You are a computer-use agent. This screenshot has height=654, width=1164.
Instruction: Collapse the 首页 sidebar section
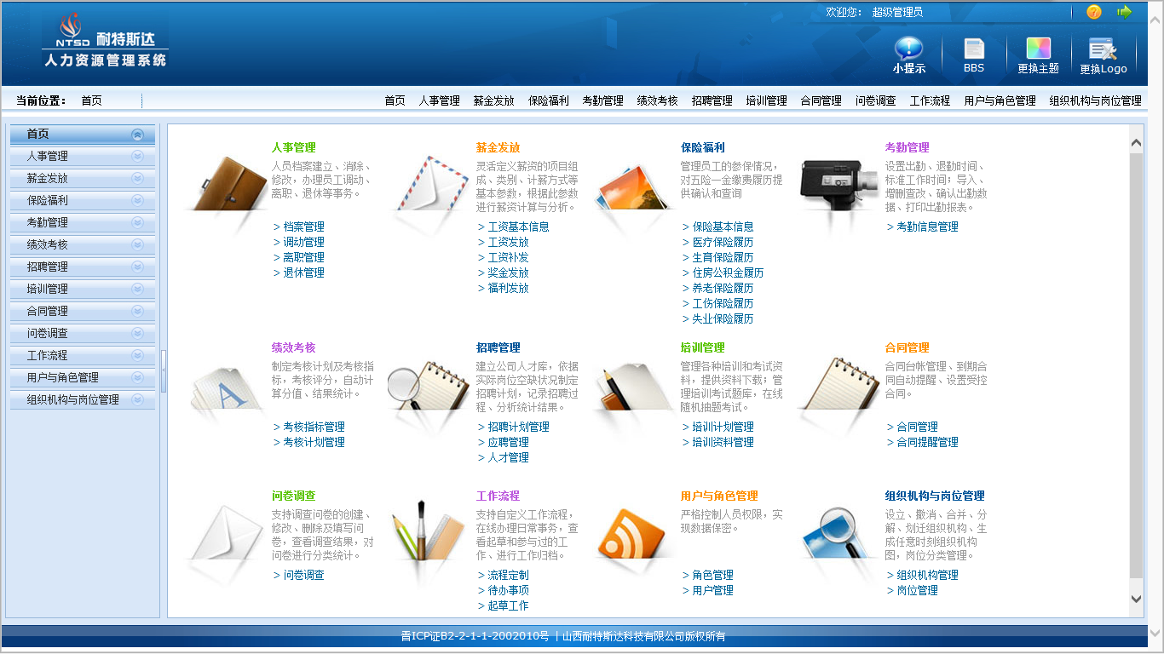[x=137, y=135]
